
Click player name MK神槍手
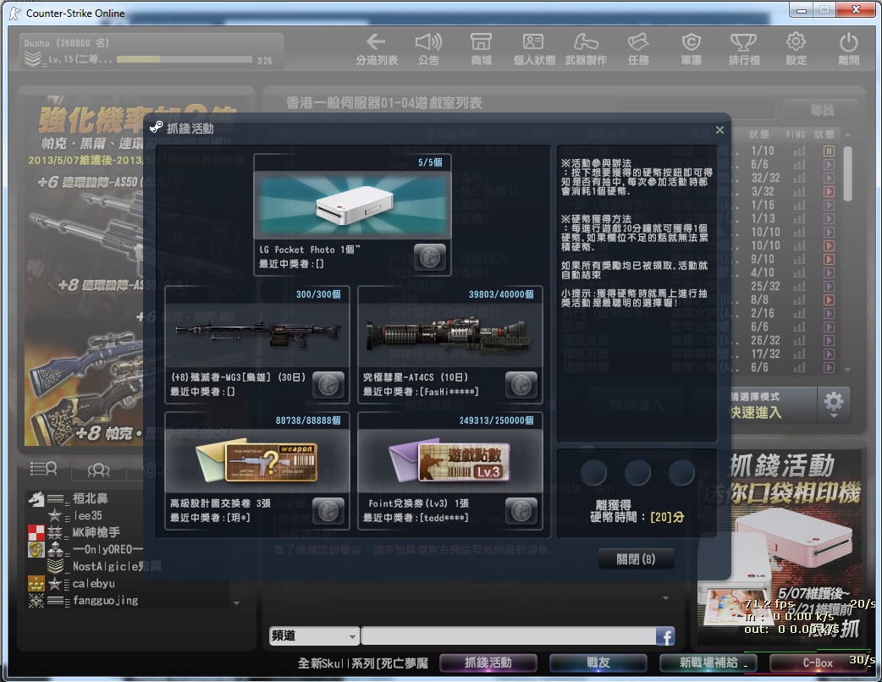[x=96, y=532]
